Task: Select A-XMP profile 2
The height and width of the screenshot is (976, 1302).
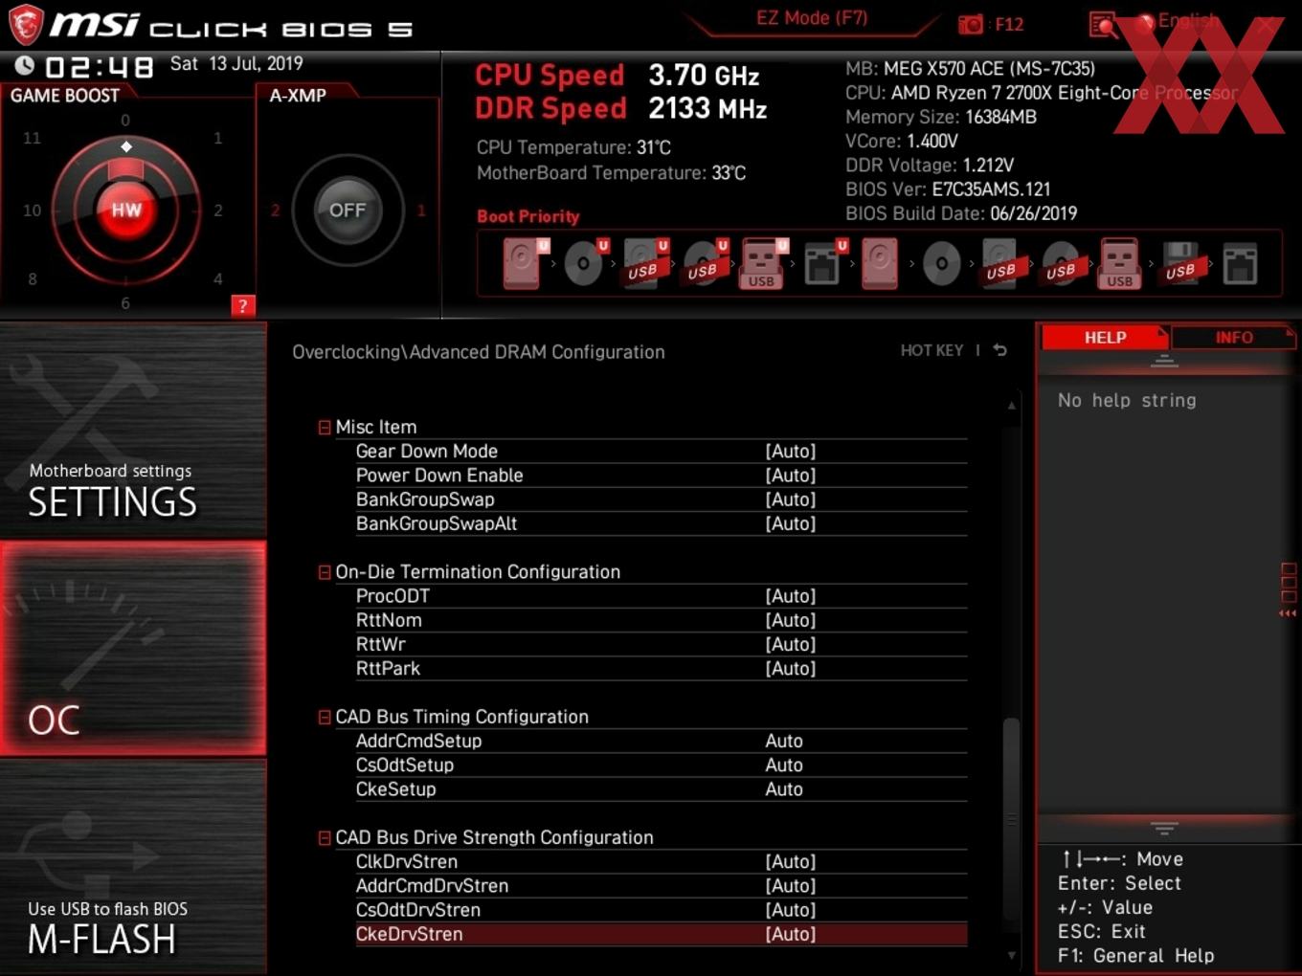Action: pos(276,211)
